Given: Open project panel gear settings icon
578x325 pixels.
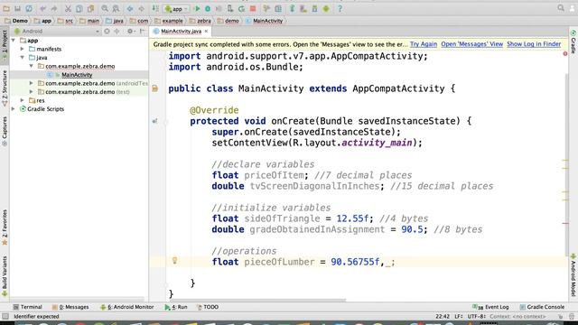Looking at the screenshot, I should click(x=130, y=32).
